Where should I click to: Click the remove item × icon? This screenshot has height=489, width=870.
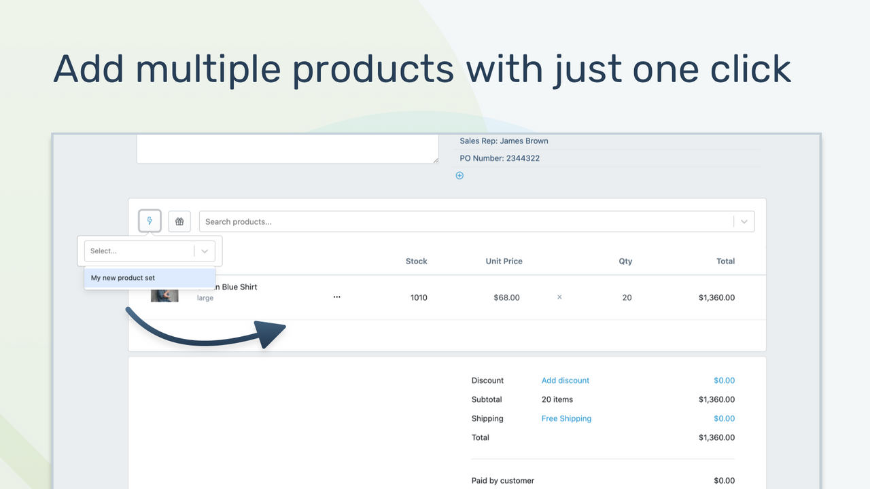tap(559, 297)
